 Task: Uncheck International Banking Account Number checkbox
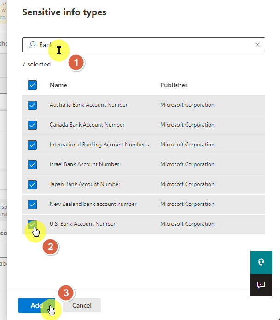click(x=32, y=145)
